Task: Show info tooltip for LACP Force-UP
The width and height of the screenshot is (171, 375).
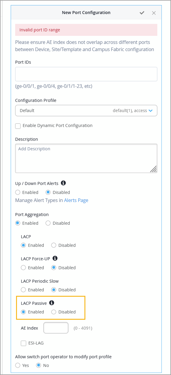Action: click(55, 258)
